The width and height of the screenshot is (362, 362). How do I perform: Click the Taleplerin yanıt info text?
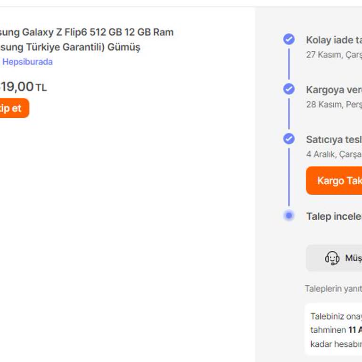click(x=333, y=289)
